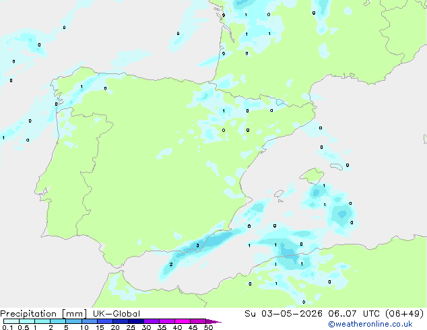The height and width of the screenshot is (330, 427).
Task: Click the '0.1' legend scale label
Action: point(7,327)
